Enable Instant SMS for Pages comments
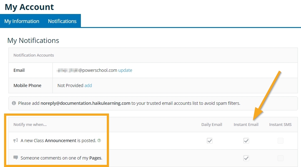 tap(280, 158)
